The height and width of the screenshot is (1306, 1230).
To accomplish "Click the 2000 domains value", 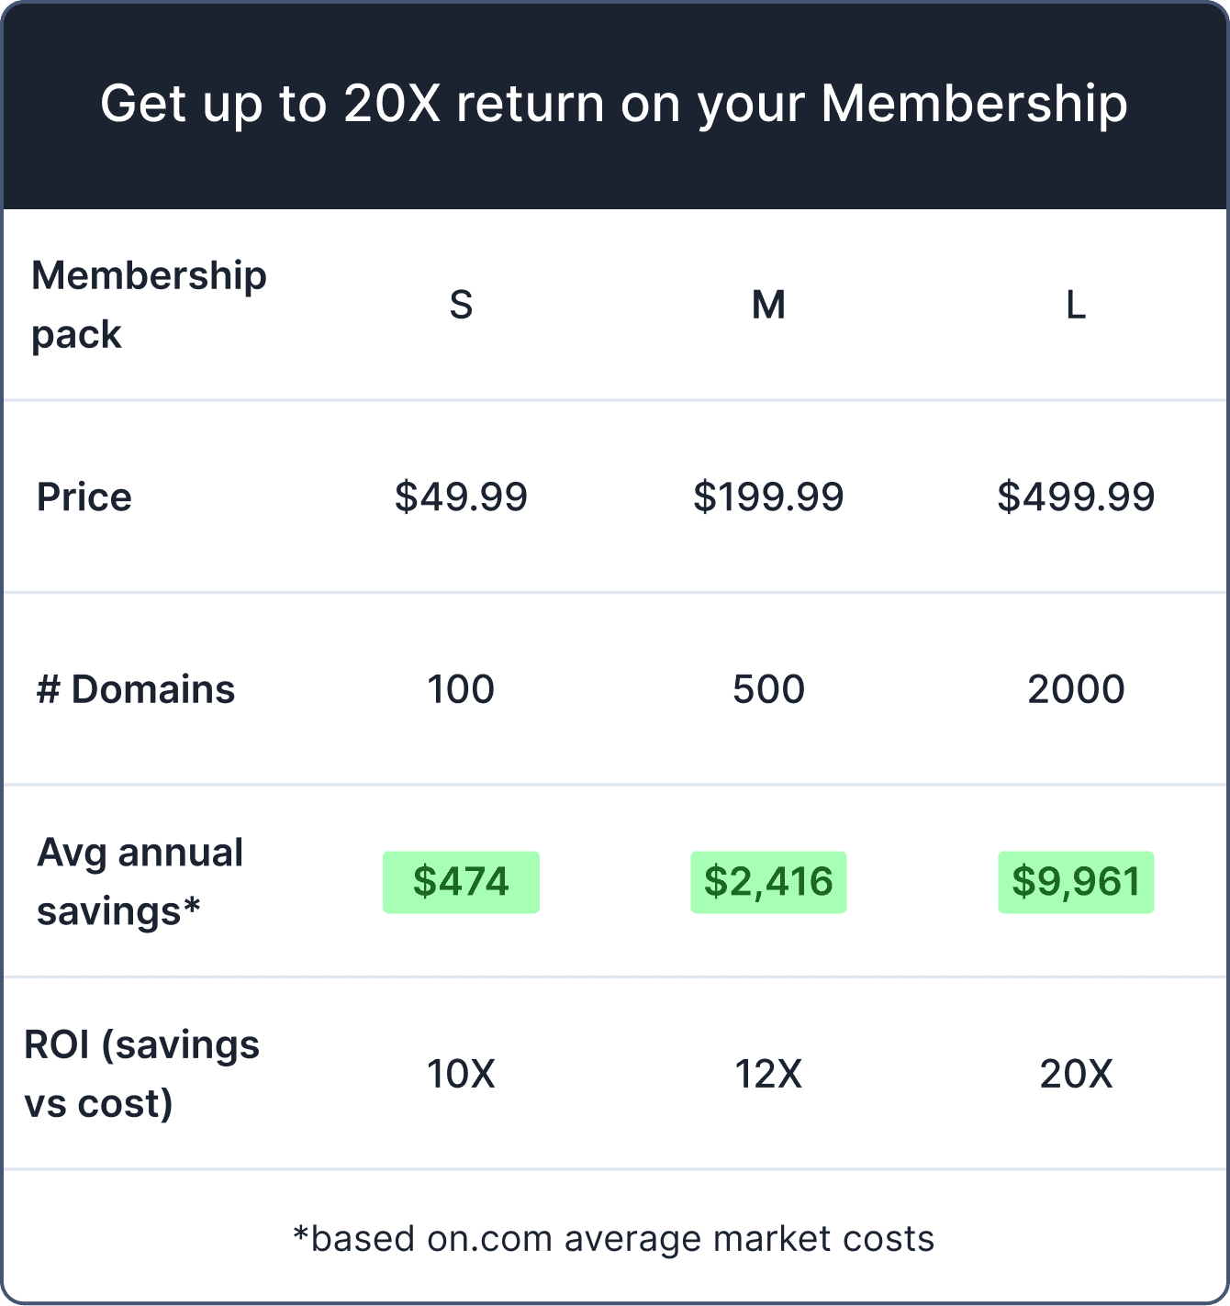I will pyautogui.click(x=1076, y=689).
